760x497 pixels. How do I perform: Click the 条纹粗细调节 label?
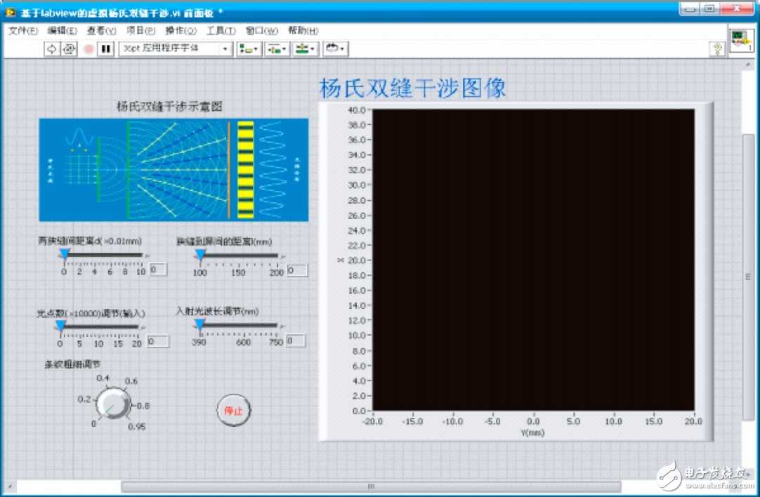click(72, 364)
